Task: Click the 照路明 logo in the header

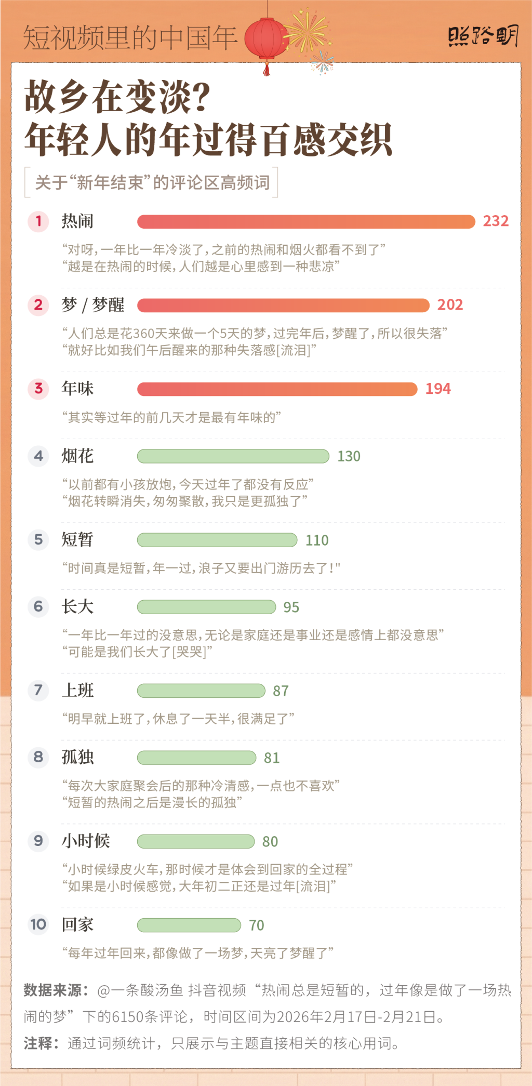Action: [x=483, y=36]
